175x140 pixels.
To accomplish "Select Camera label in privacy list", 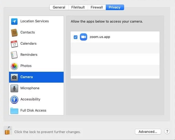I will (x=27, y=77).
